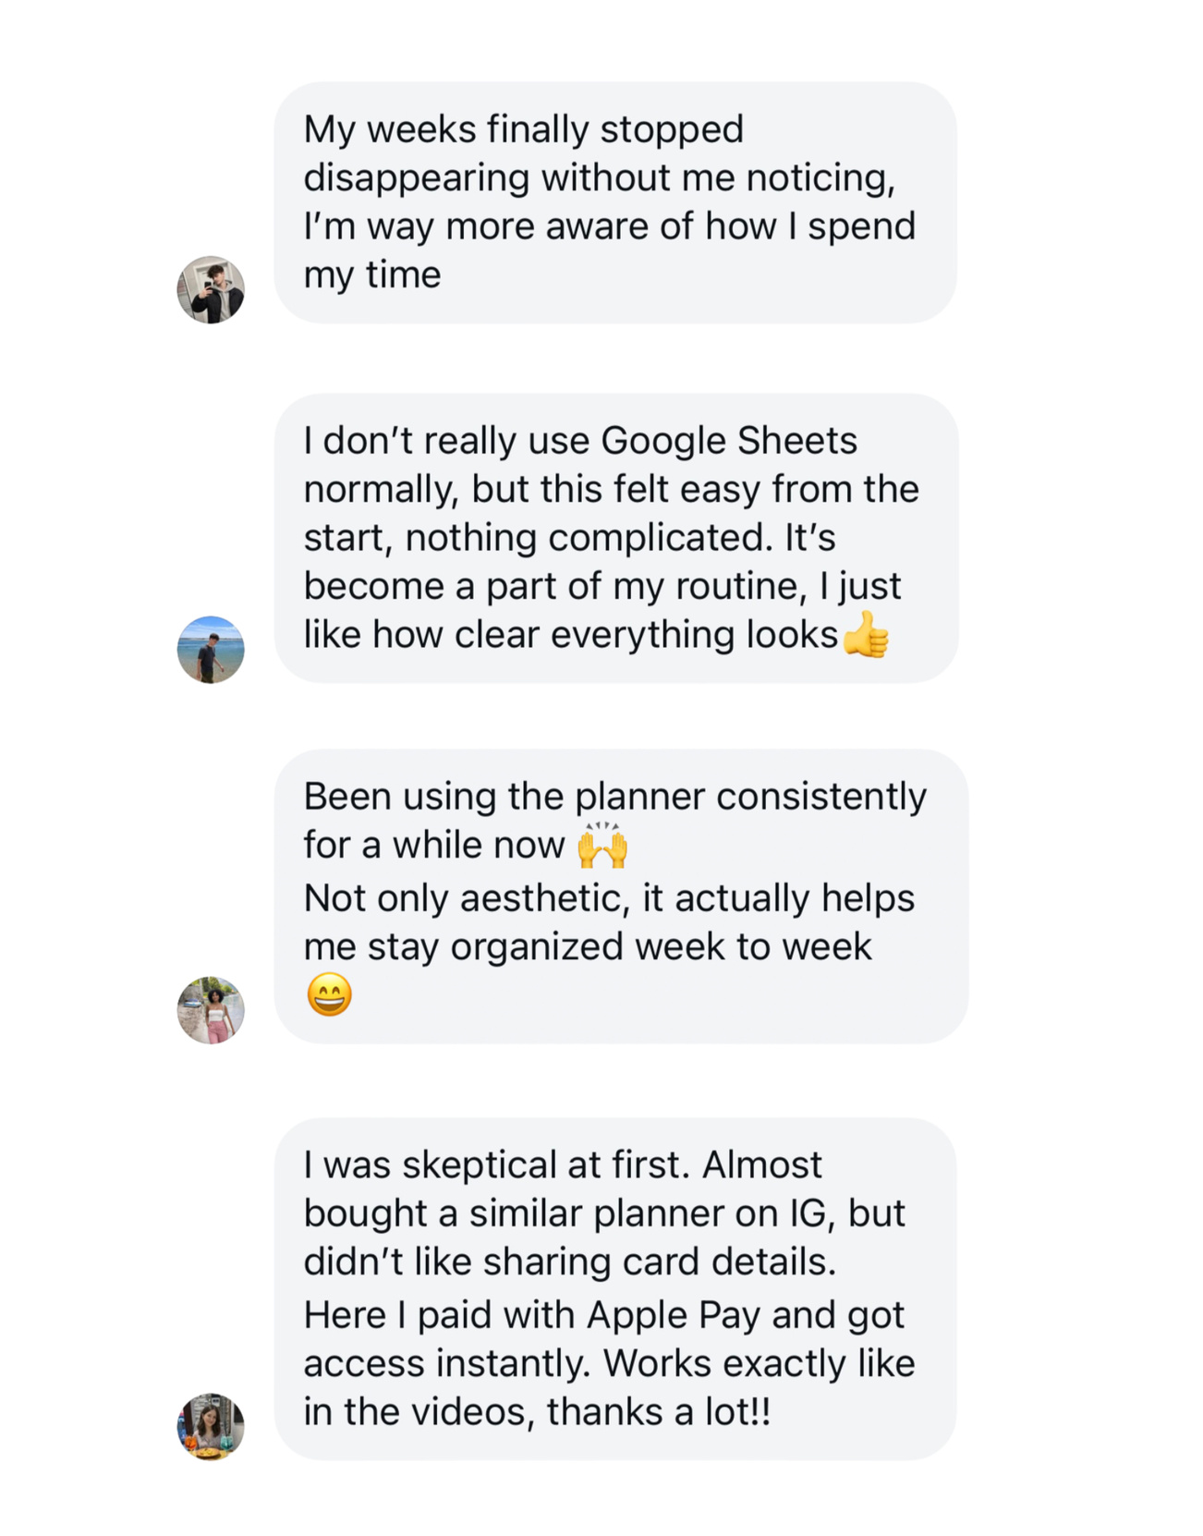The width and height of the screenshot is (1203, 1536).
Task: Click the words 'Google Sheets'
Action: click(x=729, y=441)
